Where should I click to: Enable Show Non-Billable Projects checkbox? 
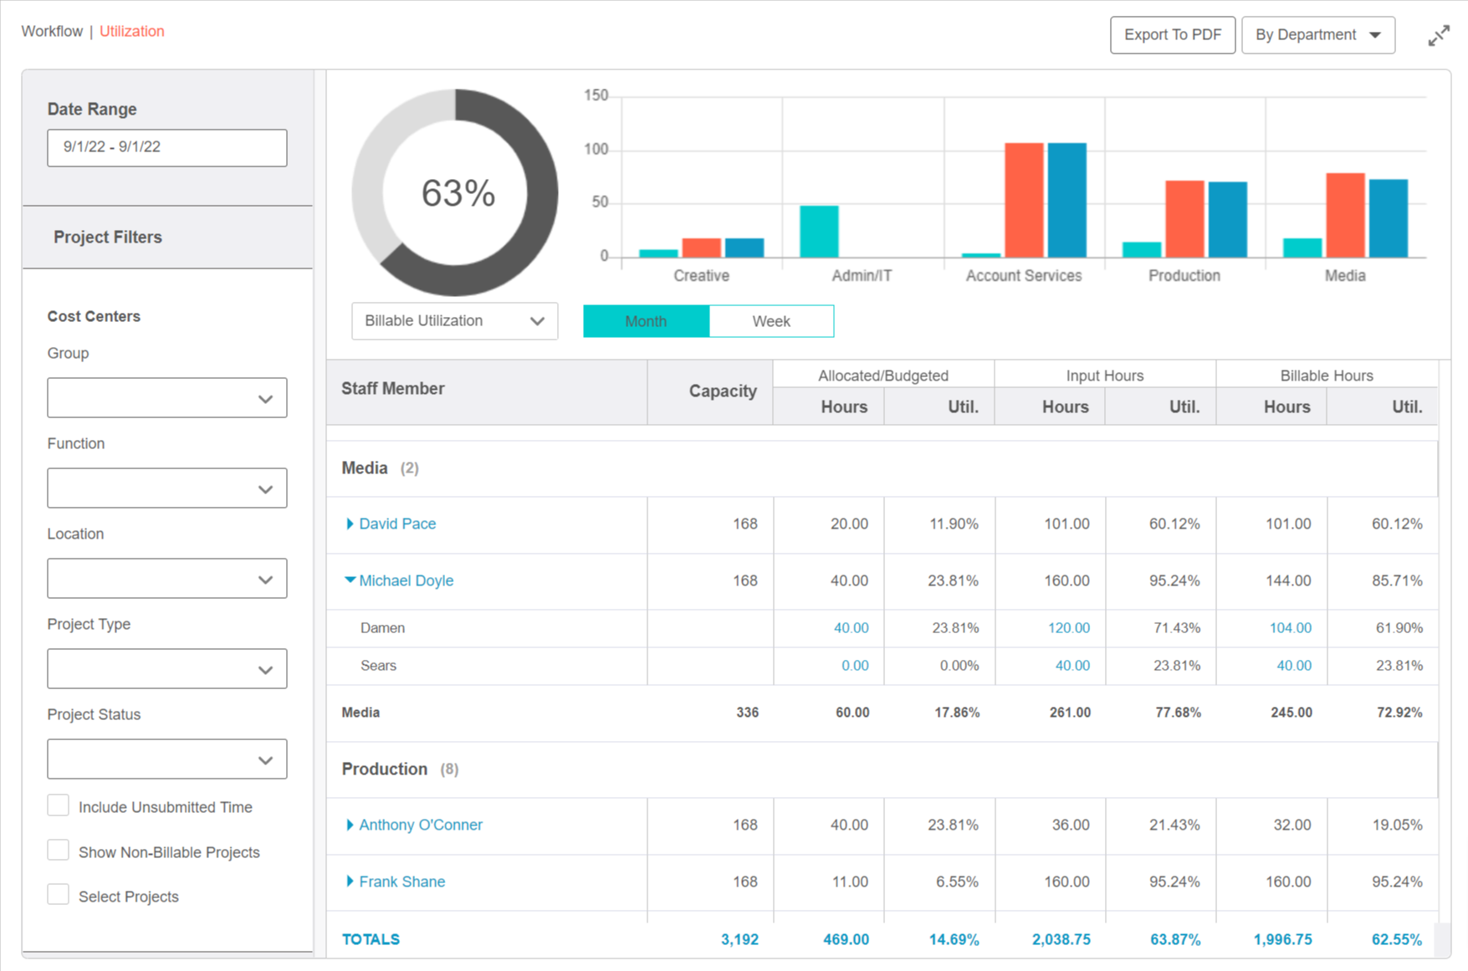click(x=58, y=851)
